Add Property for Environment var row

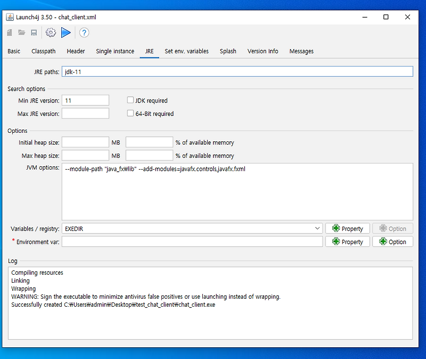[x=348, y=242]
